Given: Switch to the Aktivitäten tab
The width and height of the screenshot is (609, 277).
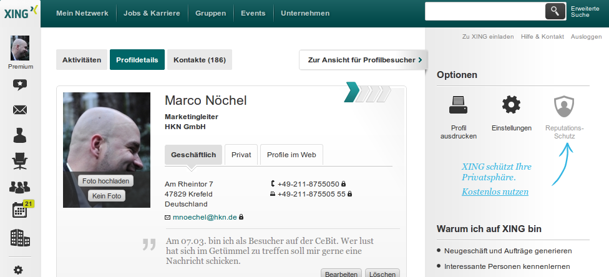Looking at the screenshot, I should pyautogui.click(x=82, y=60).
